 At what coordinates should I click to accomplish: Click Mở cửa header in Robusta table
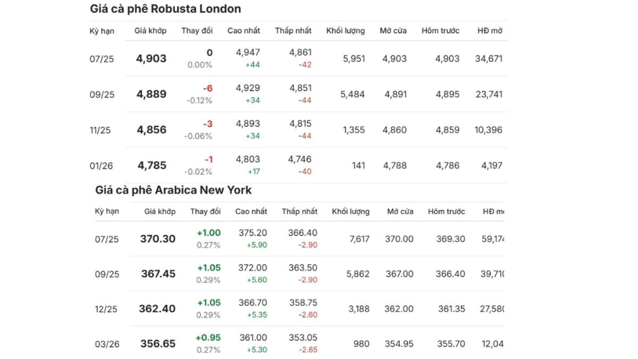(x=393, y=31)
